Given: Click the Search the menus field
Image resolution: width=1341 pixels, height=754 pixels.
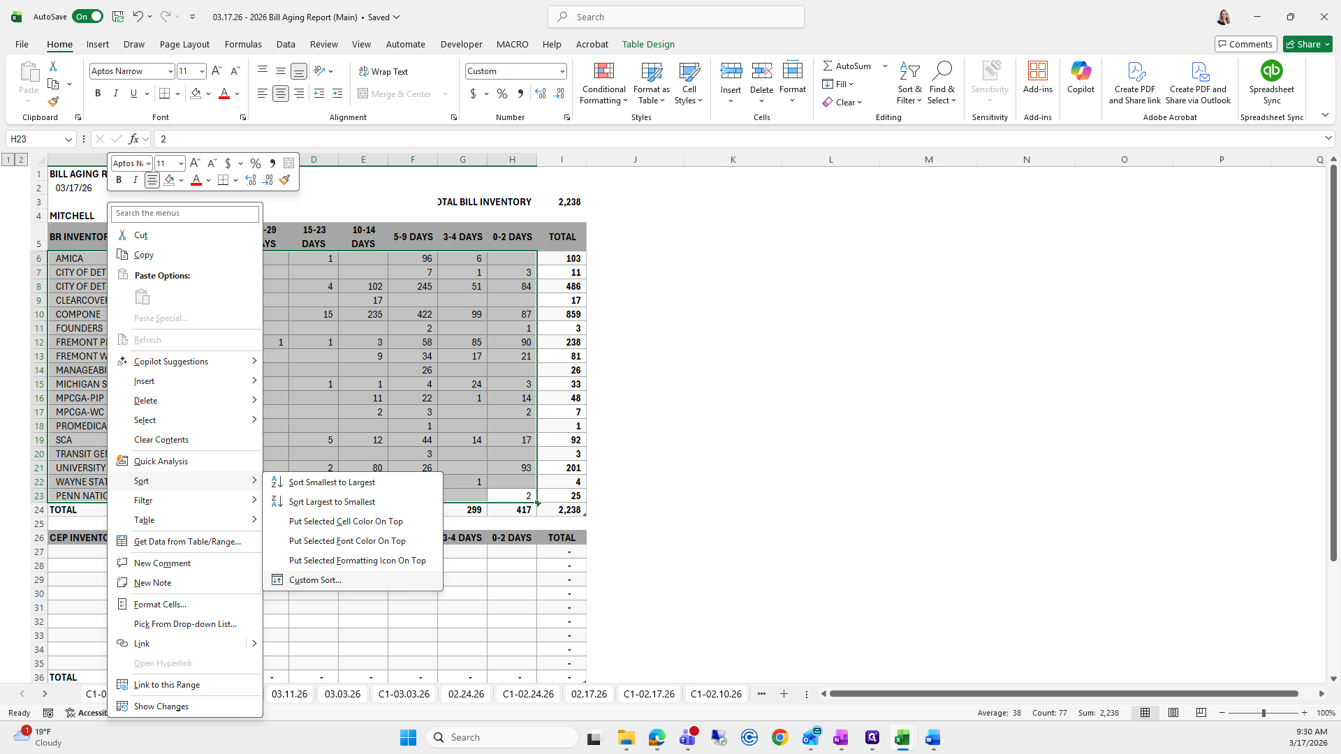Looking at the screenshot, I should (185, 214).
